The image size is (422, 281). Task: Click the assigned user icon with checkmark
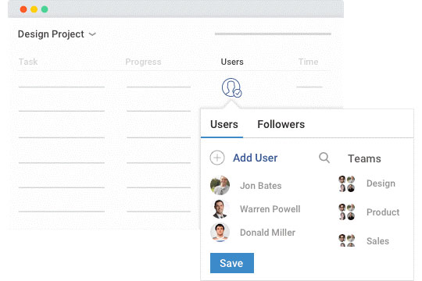pyautogui.click(x=231, y=87)
